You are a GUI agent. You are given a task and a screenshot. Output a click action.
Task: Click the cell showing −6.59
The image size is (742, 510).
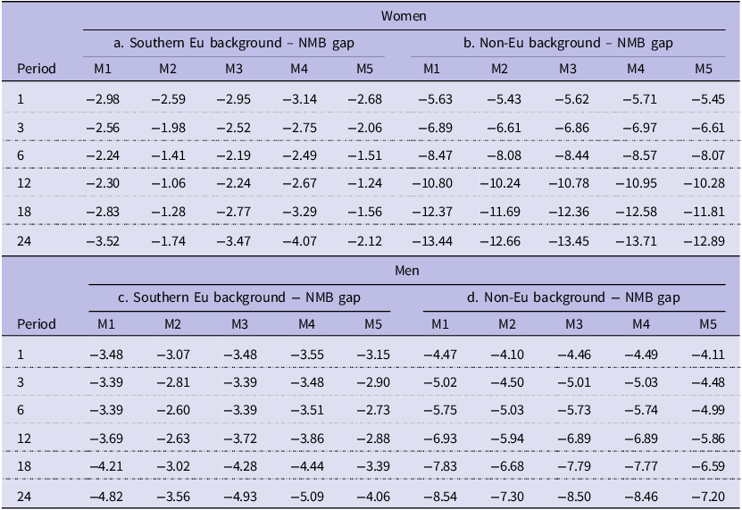coord(708,466)
